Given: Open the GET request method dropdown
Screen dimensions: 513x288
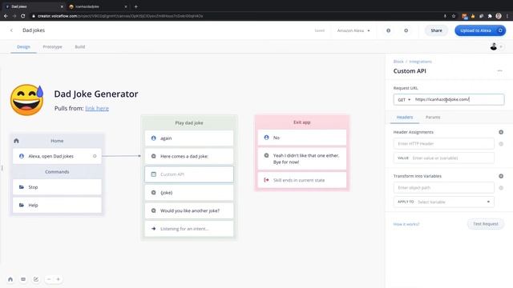Looking at the screenshot, I should point(404,99).
